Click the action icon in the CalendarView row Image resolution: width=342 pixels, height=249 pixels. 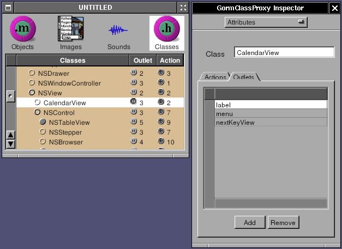(161, 102)
